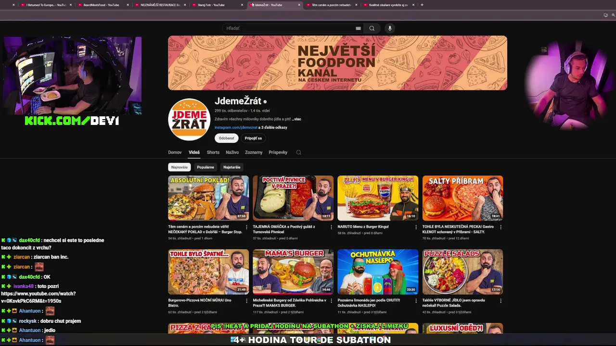616x346 pixels.
Task: Click the Pripojiť sa join button
Action: pyautogui.click(x=253, y=138)
